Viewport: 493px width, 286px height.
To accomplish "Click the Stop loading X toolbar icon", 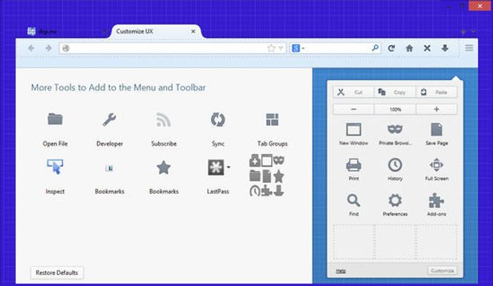I will pyautogui.click(x=427, y=48).
